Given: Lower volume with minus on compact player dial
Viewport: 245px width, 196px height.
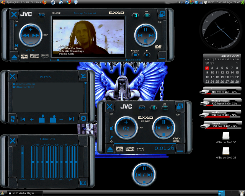Looking at the screenshot, I should 126,136.
